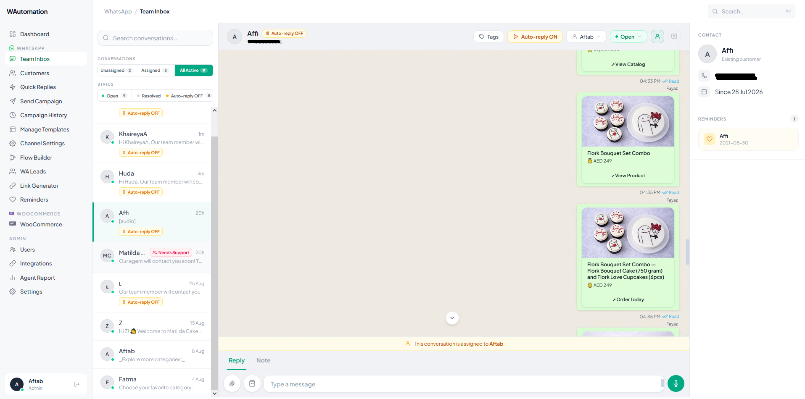Open Quick Replies in the sidebar

point(46,87)
